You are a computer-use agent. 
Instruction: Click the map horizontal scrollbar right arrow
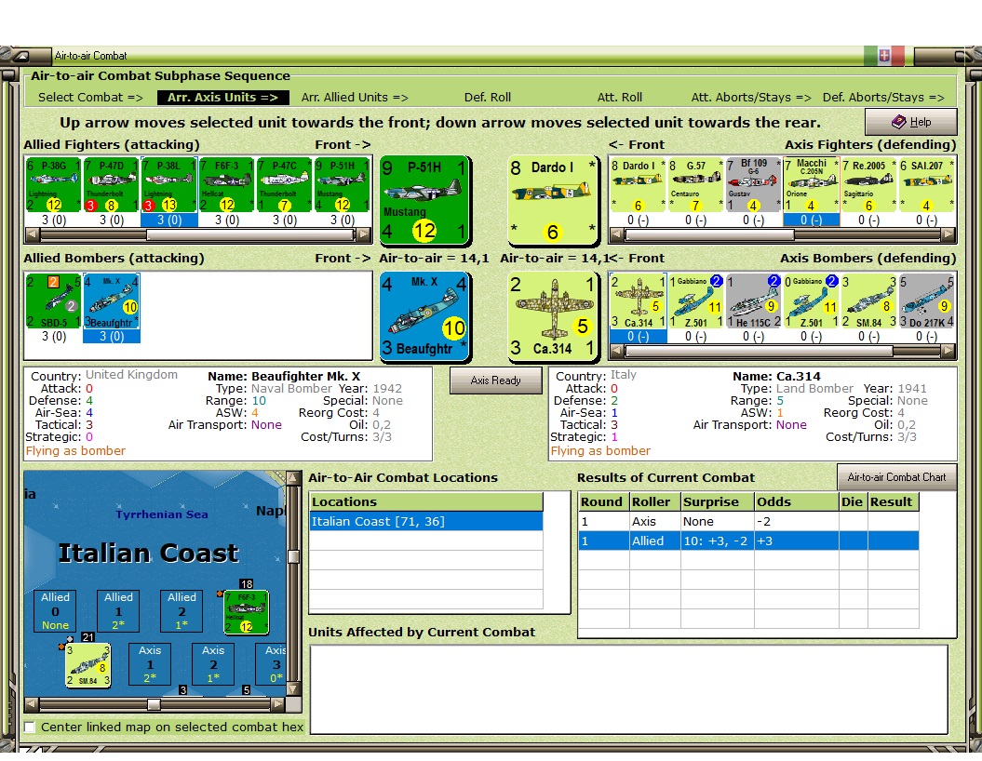[x=278, y=704]
